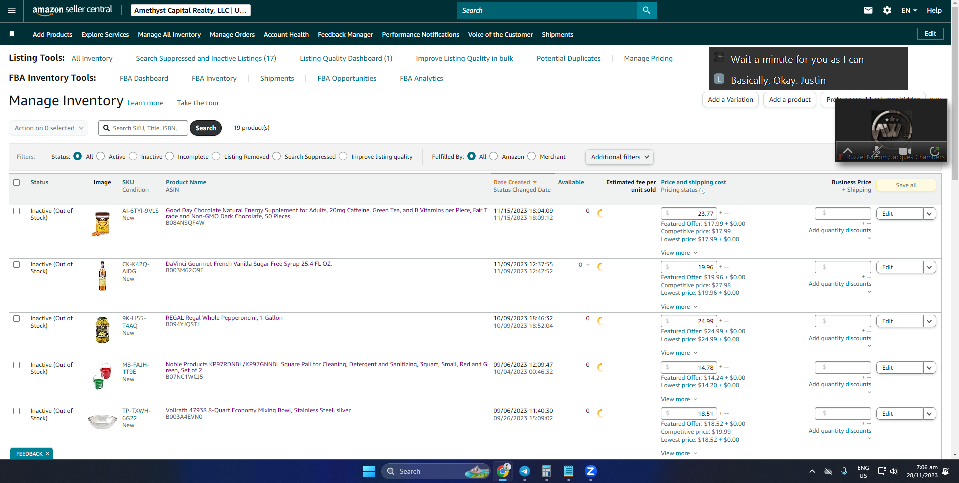959x483 pixels.
Task: Filter fulfilled by Merchant
Action: tap(532, 156)
